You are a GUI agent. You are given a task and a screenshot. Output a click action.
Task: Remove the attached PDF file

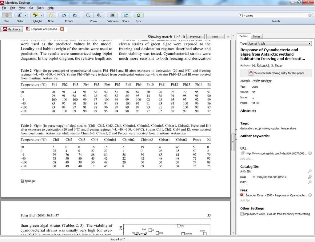click(x=310, y=195)
